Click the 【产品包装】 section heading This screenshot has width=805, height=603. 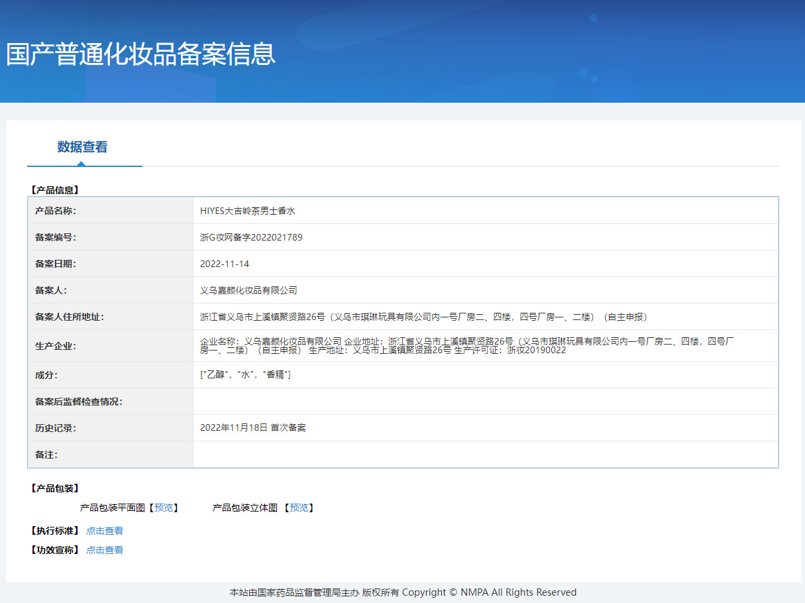click(54, 488)
